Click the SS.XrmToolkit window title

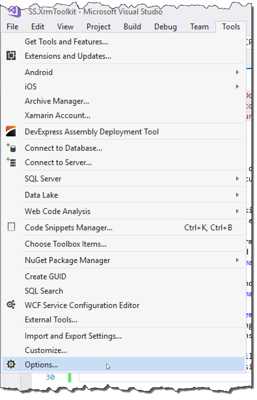(x=95, y=12)
